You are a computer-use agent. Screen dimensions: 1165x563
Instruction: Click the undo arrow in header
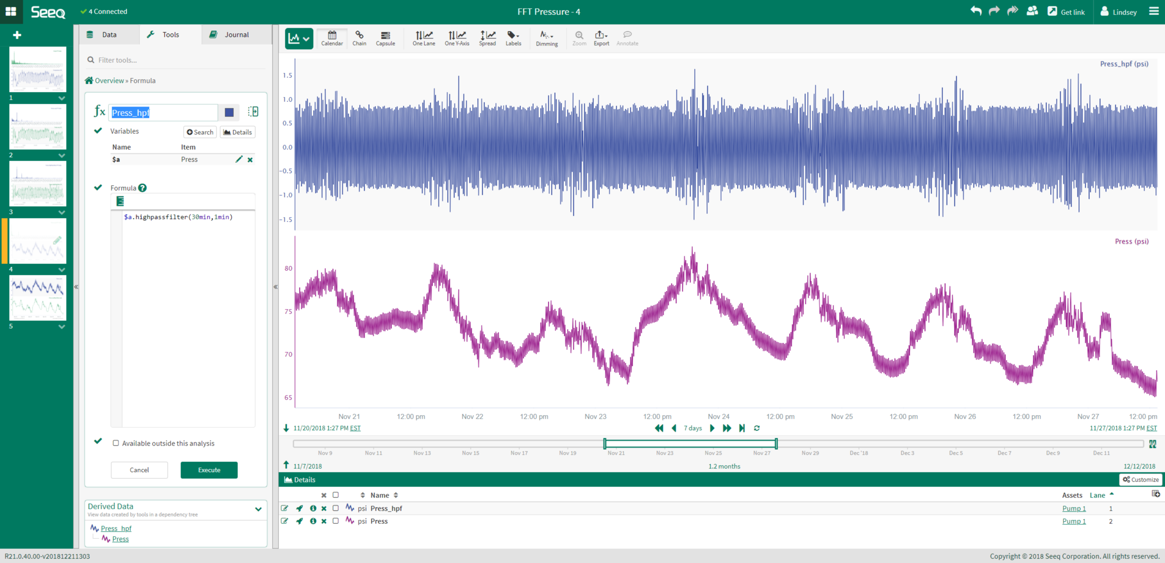975,11
